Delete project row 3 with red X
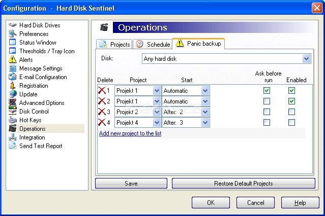 pos(102,112)
